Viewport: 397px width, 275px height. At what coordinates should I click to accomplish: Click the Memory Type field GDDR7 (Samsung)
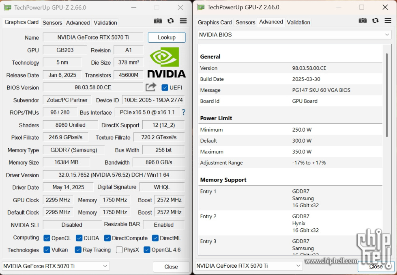pyautogui.click(x=74, y=150)
